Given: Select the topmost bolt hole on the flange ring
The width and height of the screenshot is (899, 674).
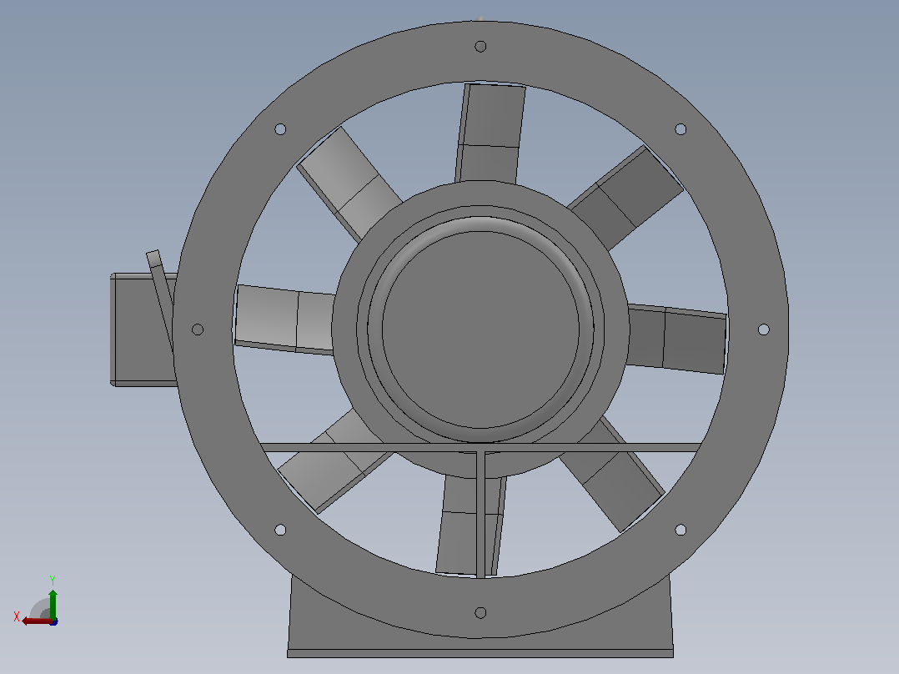Looking at the screenshot, I should click(480, 47).
